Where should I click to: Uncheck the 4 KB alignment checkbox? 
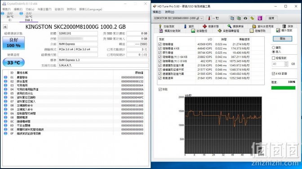(274, 74)
